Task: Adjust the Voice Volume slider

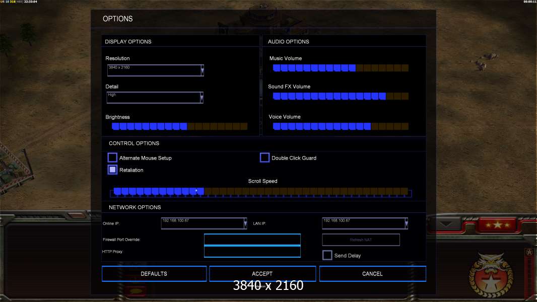Action: [341, 126]
